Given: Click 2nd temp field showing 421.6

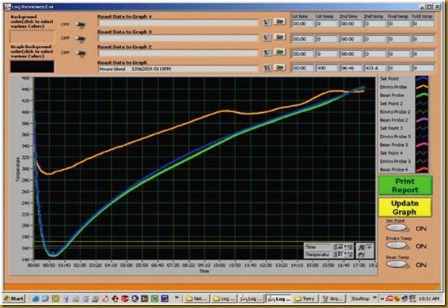Looking at the screenshot, I should [374, 68].
